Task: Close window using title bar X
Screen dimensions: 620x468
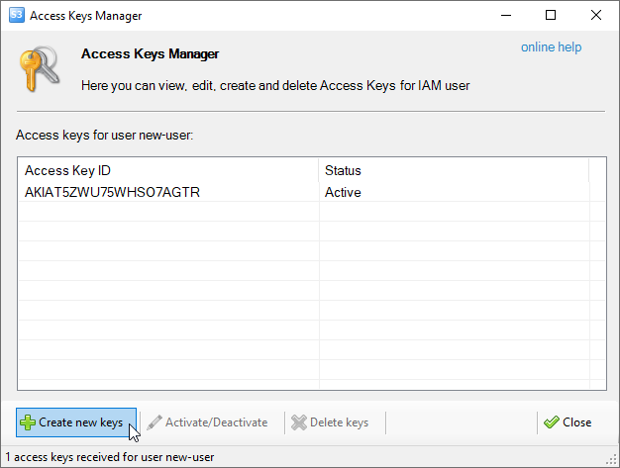Action: [x=596, y=16]
